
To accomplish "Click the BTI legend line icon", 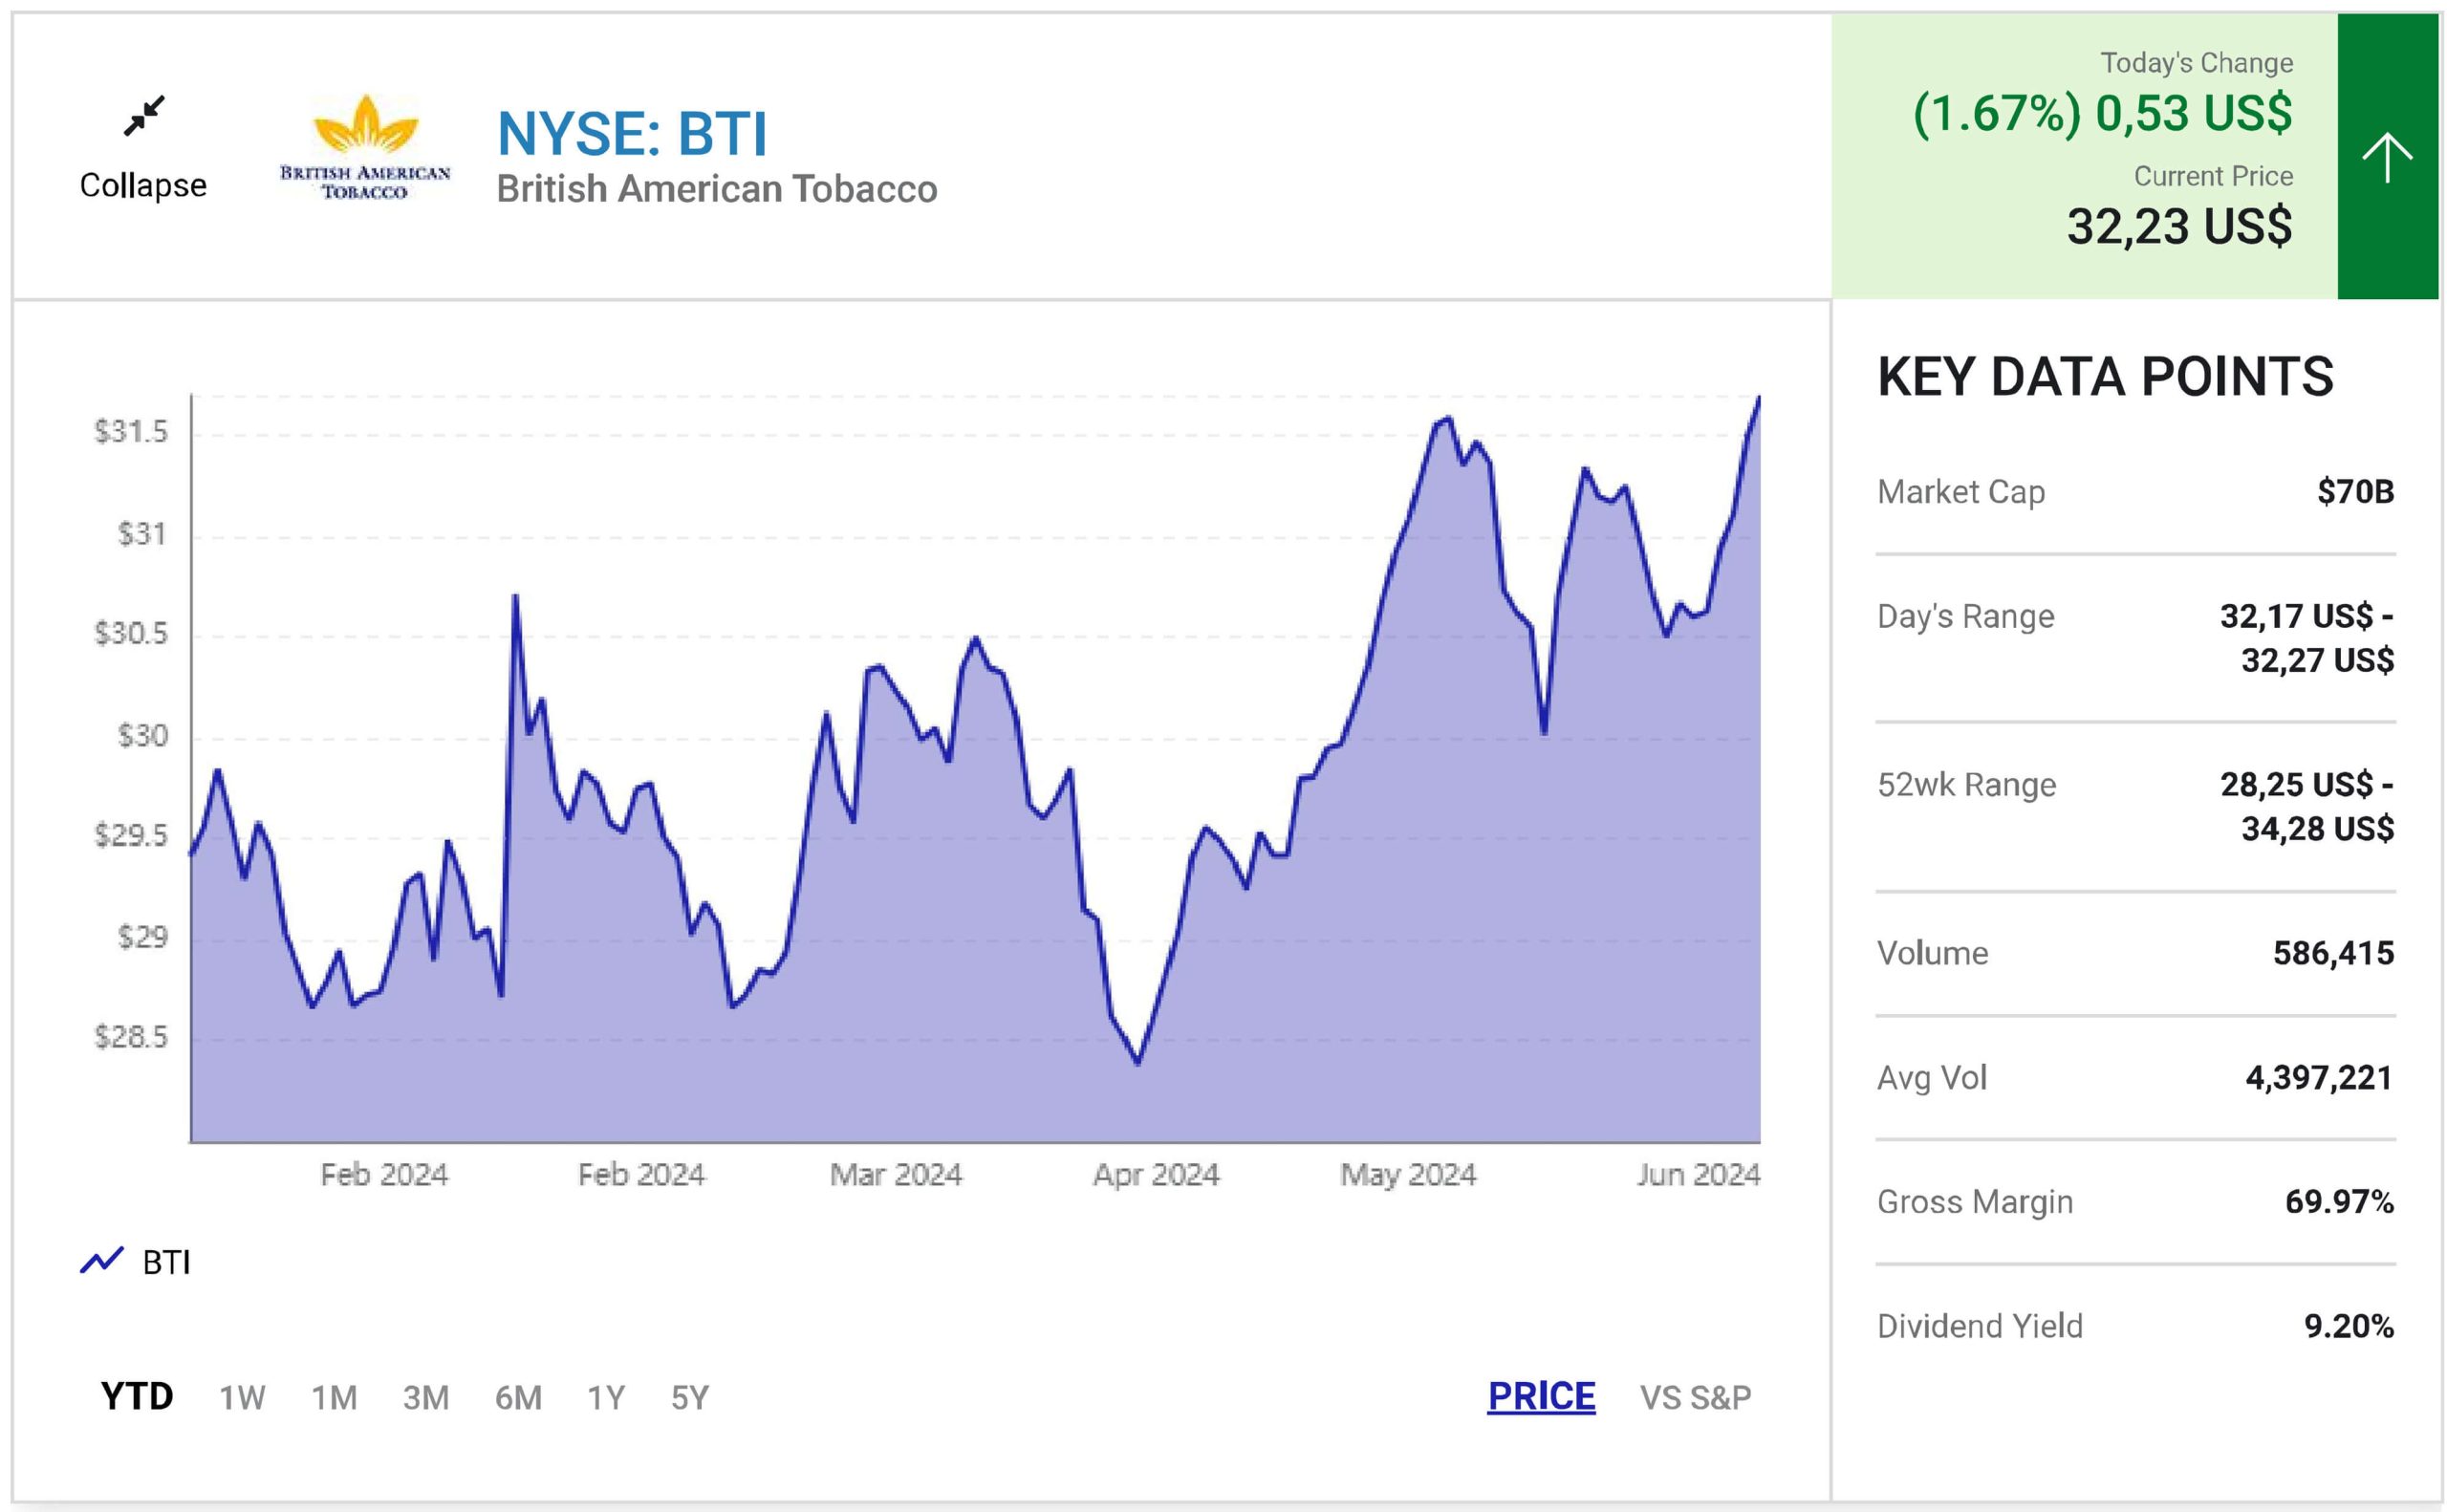I will [x=101, y=1261].
